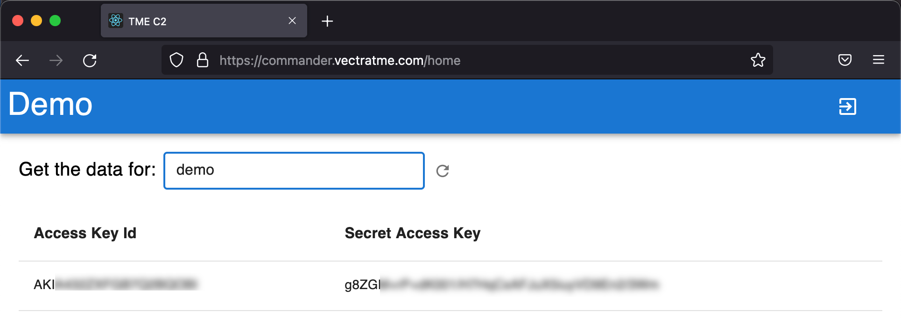
Task: Click the secret key value starting with g8ZGI
Action: (x=501, y=284)
